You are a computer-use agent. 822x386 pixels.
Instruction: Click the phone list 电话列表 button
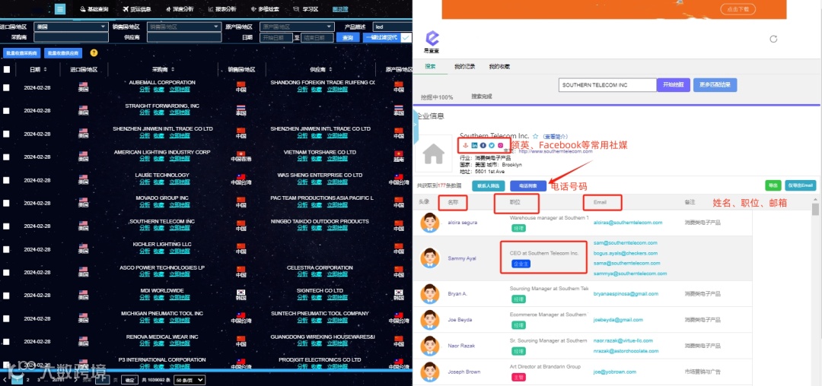click(x=528, y=185)
